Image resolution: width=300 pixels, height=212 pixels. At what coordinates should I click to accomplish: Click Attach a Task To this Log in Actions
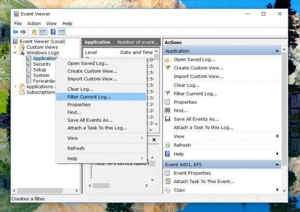203,127
